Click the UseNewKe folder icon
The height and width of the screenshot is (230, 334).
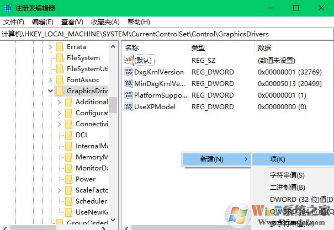coord(68,212)
